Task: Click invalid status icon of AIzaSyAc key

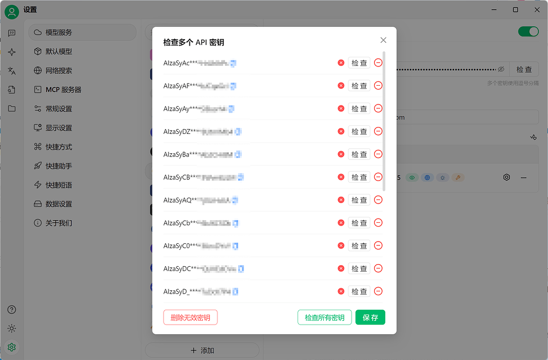Action: point(341,63)
